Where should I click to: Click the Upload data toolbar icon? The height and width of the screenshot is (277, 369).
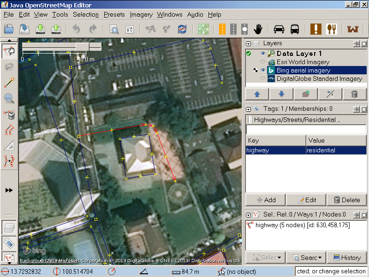[56, 29]
